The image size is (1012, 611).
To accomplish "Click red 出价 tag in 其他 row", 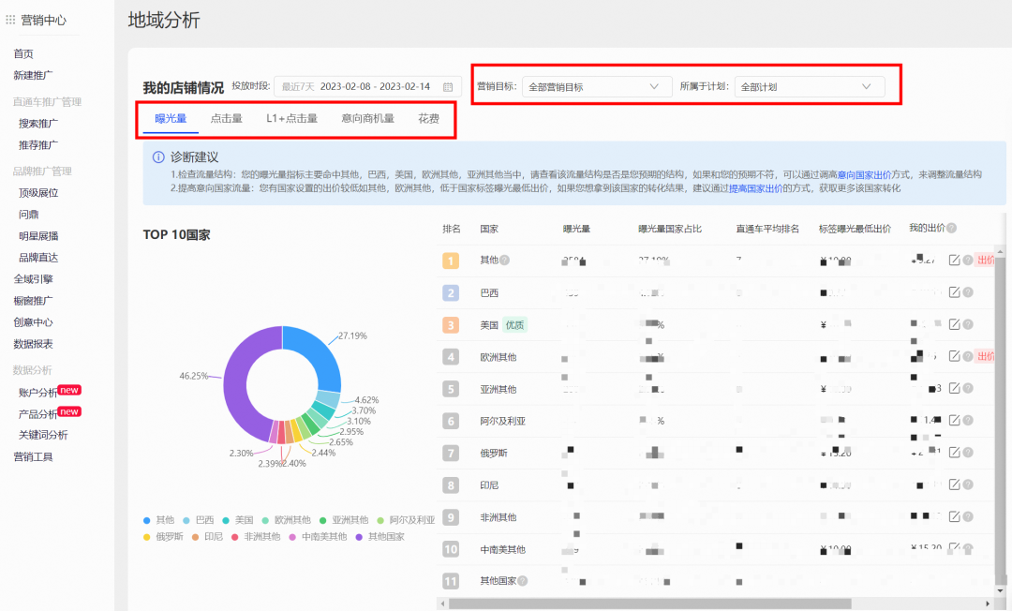I will (x=985, y=260).
